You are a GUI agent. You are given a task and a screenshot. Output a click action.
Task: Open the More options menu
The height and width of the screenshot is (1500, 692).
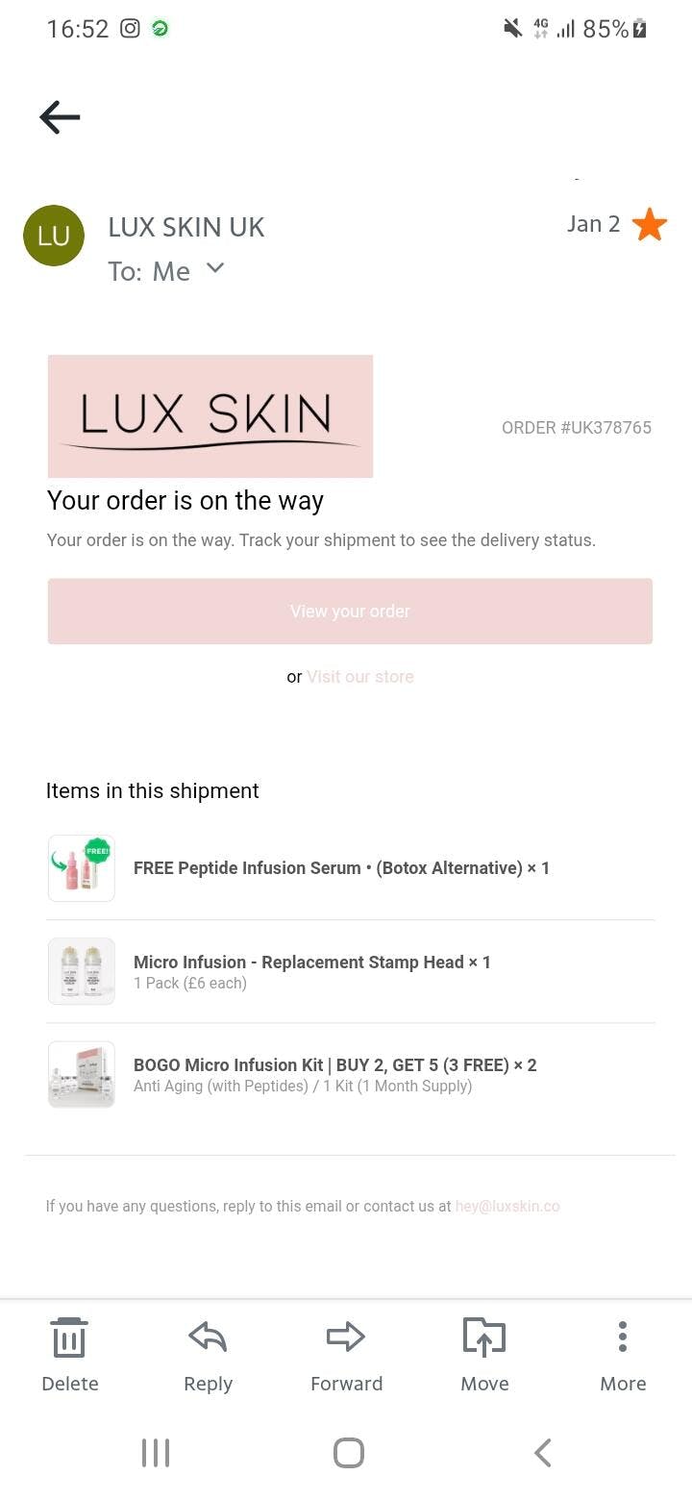click(x=623, y=1354)
